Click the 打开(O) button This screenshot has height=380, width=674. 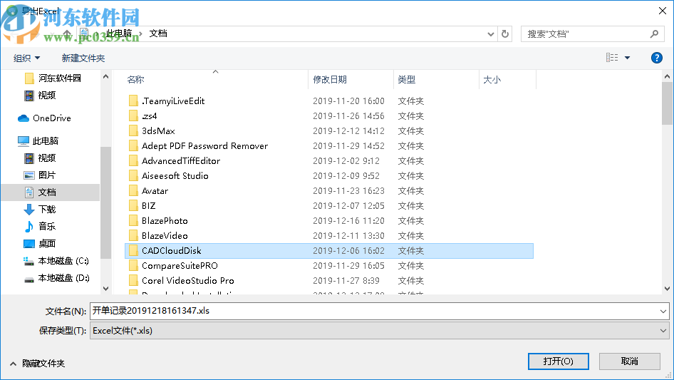558,361
